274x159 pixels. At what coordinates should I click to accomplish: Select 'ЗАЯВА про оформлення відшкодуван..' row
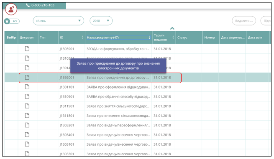point(118,87)
